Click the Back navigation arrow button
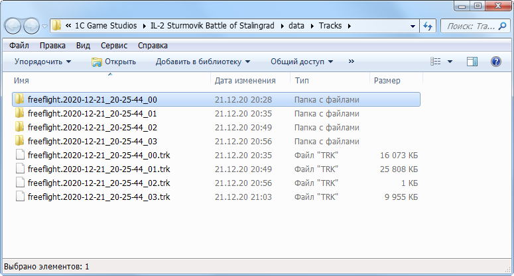The height and width of the screenshot is (276, 514). pos(14,26)
